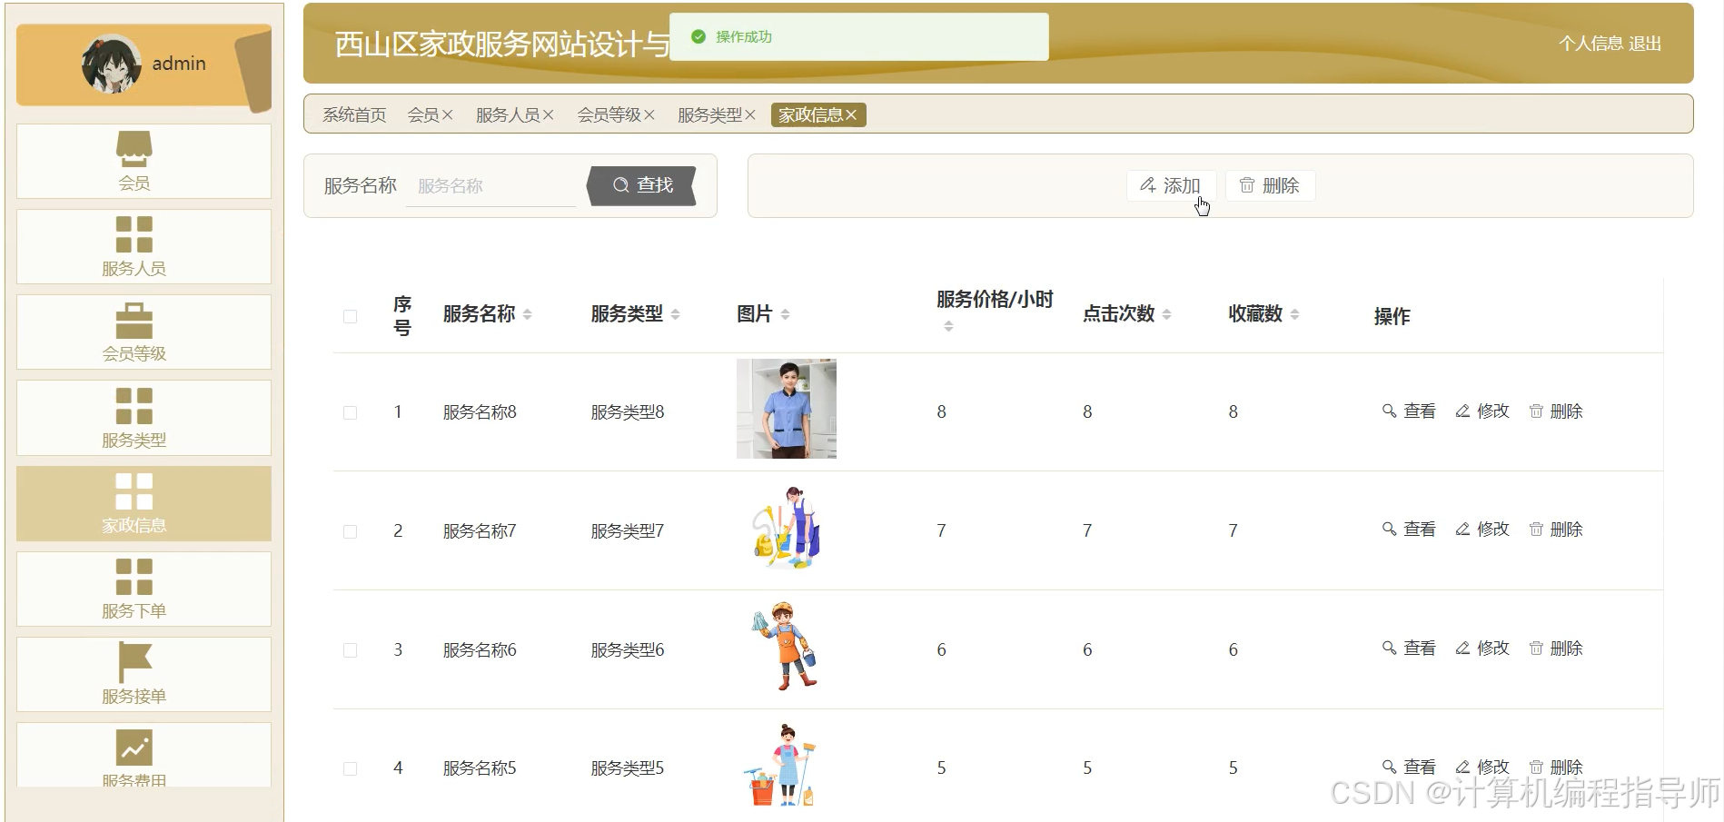The image size is (1724, 822).
Task: Close the 会员 tab with its X
Action: (x=447, y=115)
